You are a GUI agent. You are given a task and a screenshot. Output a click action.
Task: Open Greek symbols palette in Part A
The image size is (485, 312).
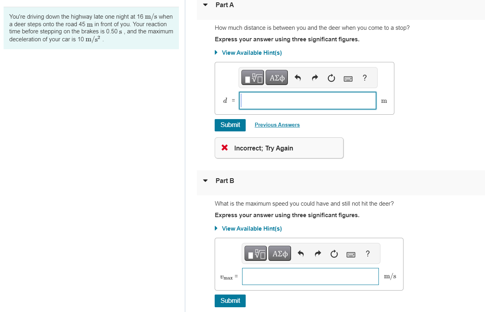tap(277, 78)
